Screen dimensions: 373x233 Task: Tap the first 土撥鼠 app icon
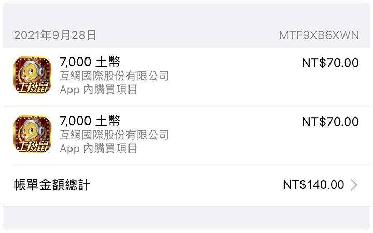[x=32, y=75]
